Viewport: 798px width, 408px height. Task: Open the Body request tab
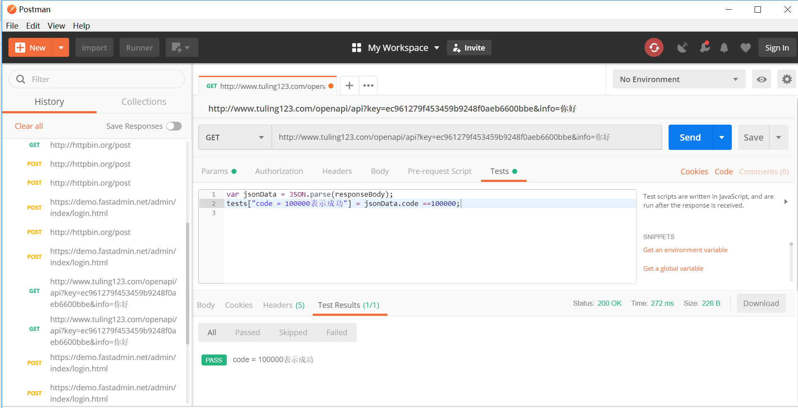tap(380, 171)
